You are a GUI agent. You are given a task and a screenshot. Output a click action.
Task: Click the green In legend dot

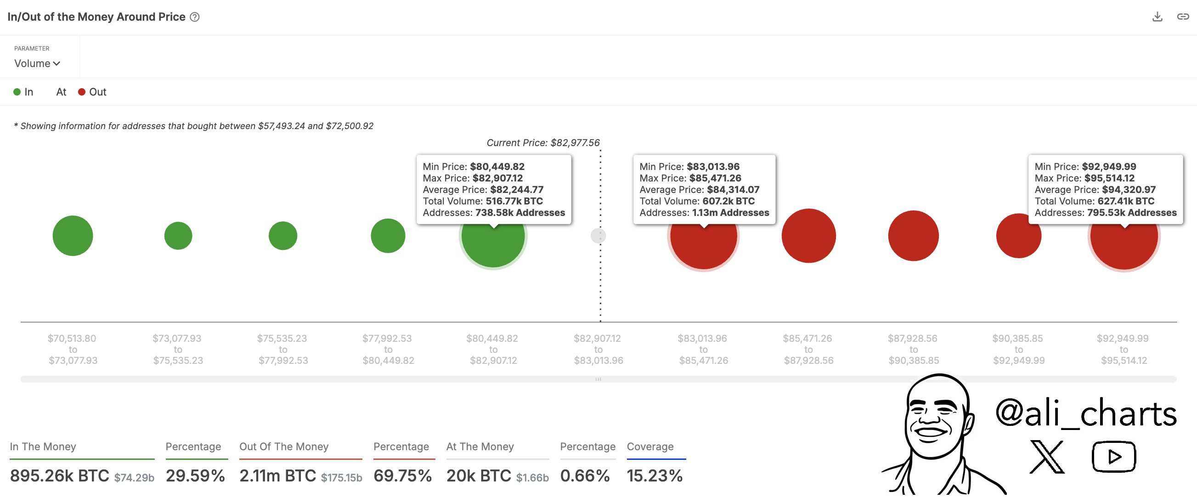(x=17, y=91)
